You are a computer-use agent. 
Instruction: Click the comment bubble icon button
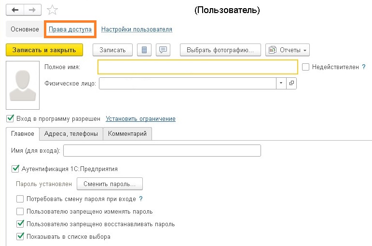click(x=164, y=50)
